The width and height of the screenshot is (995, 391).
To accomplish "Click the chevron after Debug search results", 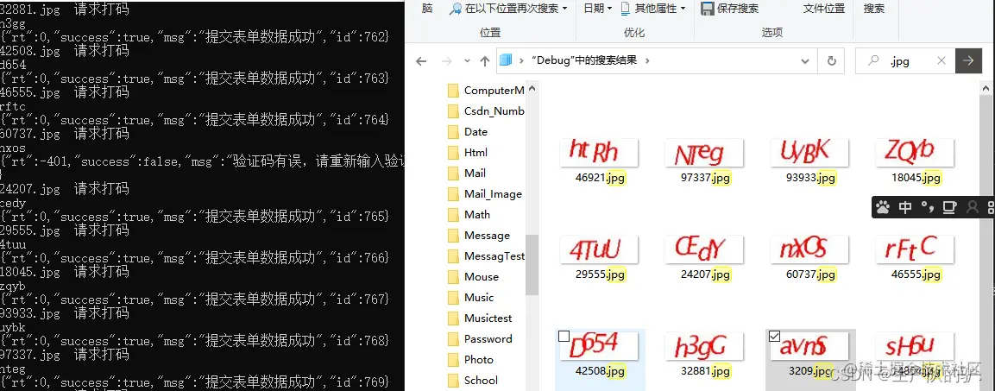I will (x=648, y=61).
